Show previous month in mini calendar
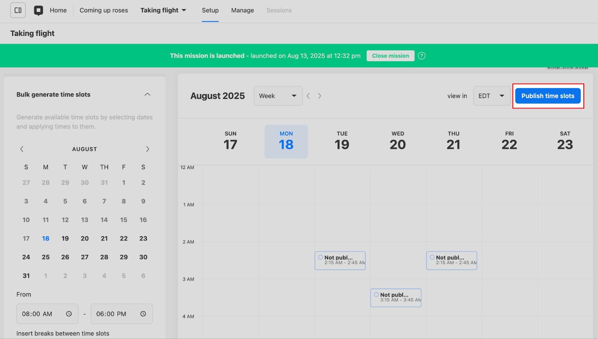This screenshot has height=339, width=598. tap(22, 149)
